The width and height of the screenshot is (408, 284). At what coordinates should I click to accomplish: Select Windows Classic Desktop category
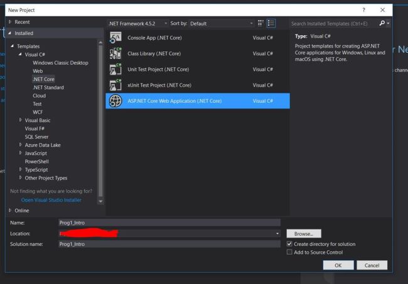click(x=60, y=63)
